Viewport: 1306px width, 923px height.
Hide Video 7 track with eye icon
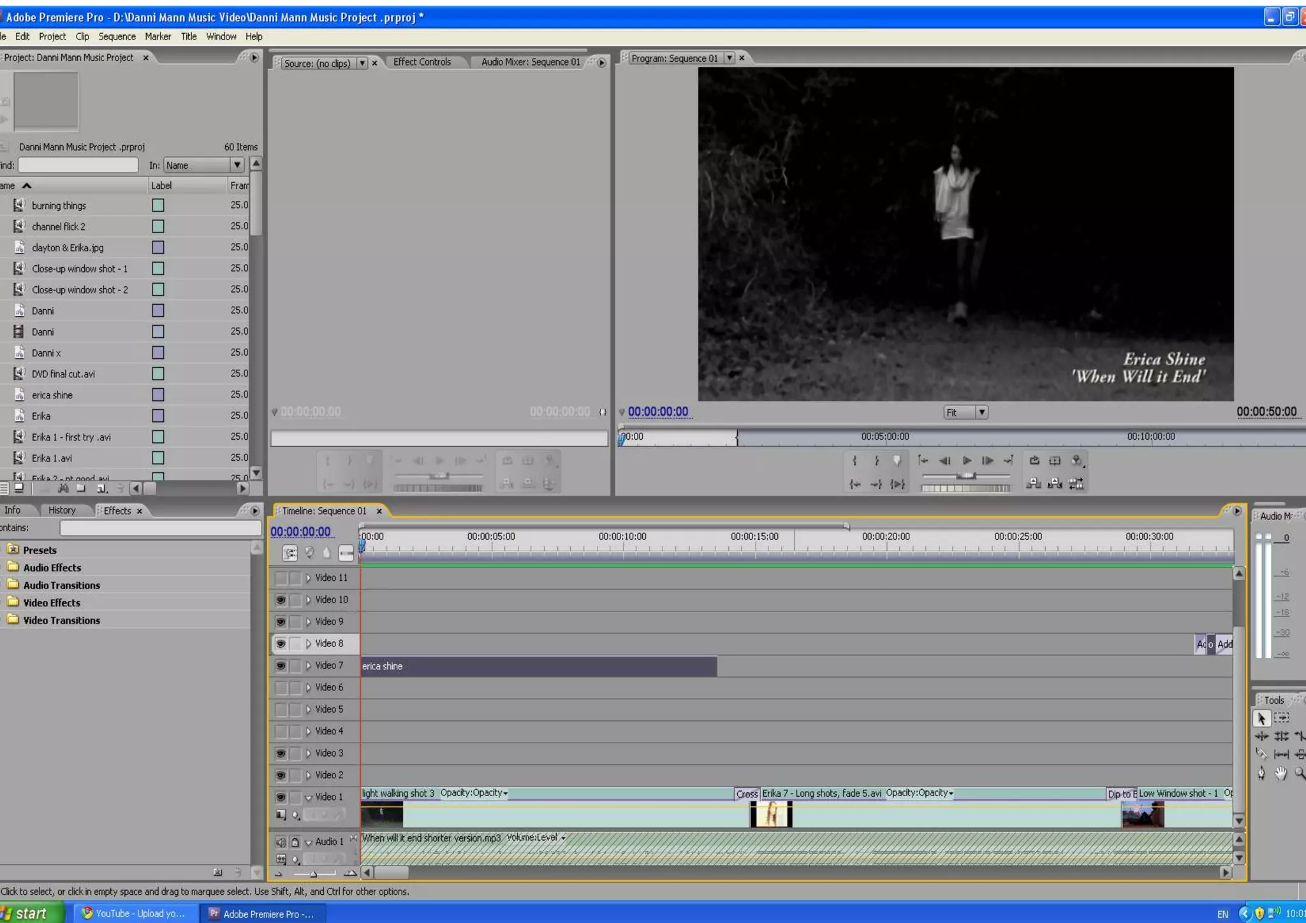pyautogui.click(x=281, y=665)
